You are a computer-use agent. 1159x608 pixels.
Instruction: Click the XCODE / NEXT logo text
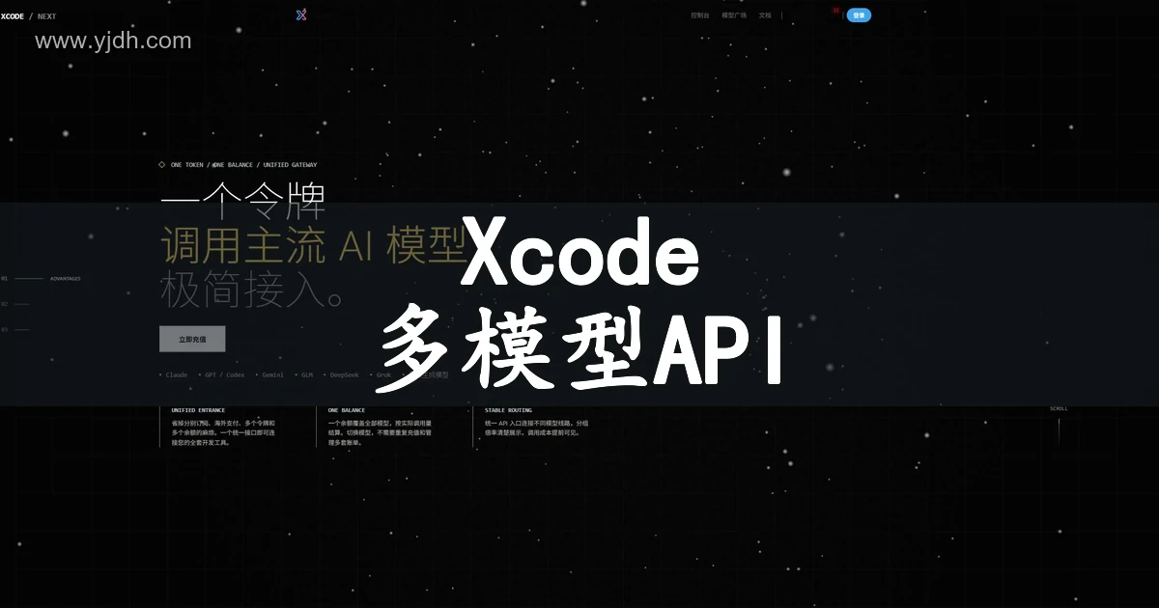coord(28,16)
